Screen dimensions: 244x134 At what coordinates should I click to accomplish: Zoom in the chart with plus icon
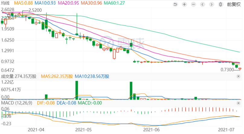pos(185,4)
